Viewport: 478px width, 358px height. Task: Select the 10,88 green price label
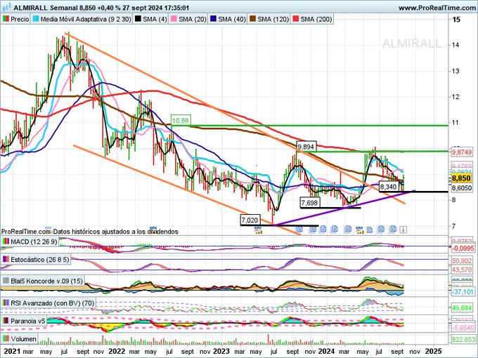(181, 121)
